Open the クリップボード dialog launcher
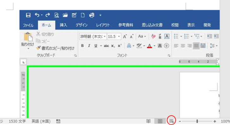Viewport: 230px width, 125px height. click(76, 55)
